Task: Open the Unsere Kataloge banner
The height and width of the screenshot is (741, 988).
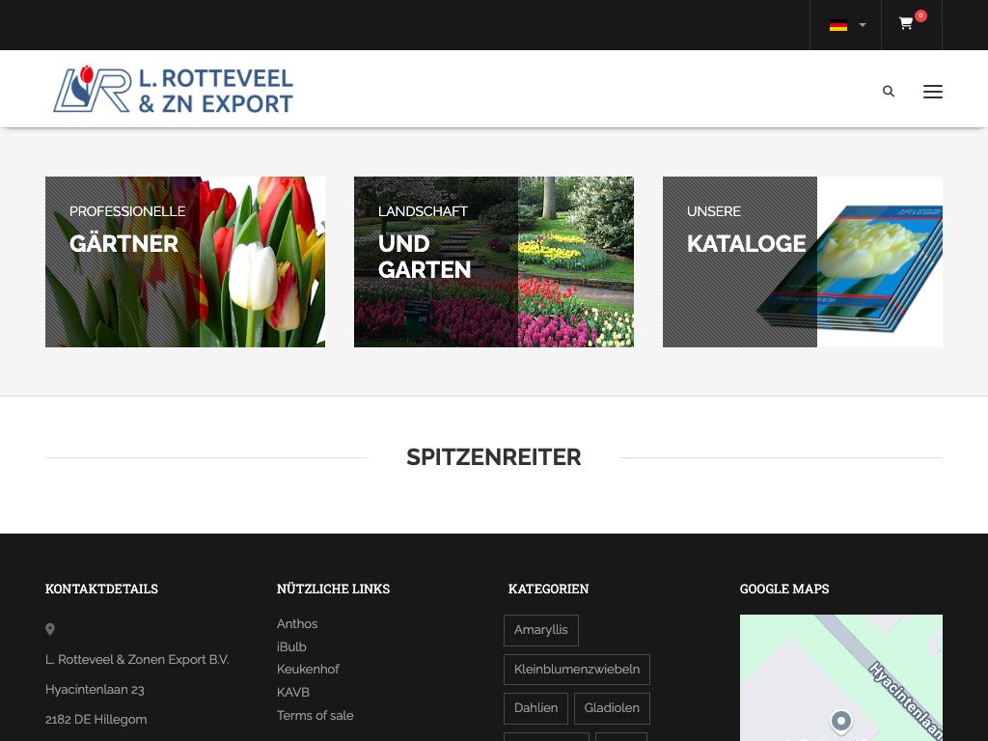Action: [803, 261]
